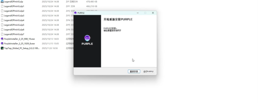Select the LegendOfYmirG.zip5 file name
The width and height of the screenshot is (264, 103).
[14, 25]
